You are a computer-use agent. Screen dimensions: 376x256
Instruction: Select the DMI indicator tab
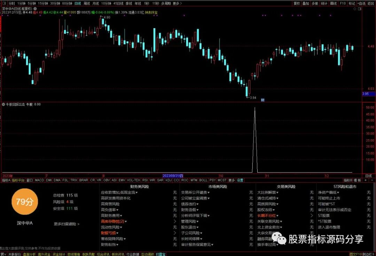(49, 180)
